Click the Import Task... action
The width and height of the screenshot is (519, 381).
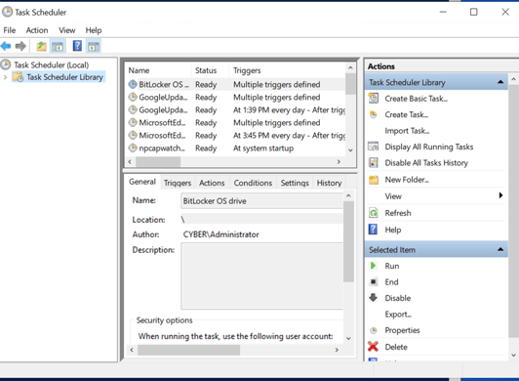407,131
